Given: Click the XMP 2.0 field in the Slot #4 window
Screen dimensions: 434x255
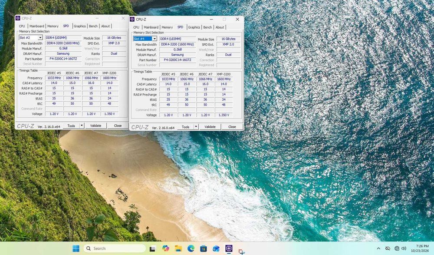Looking at the screenshot, I should coord(228,44).
